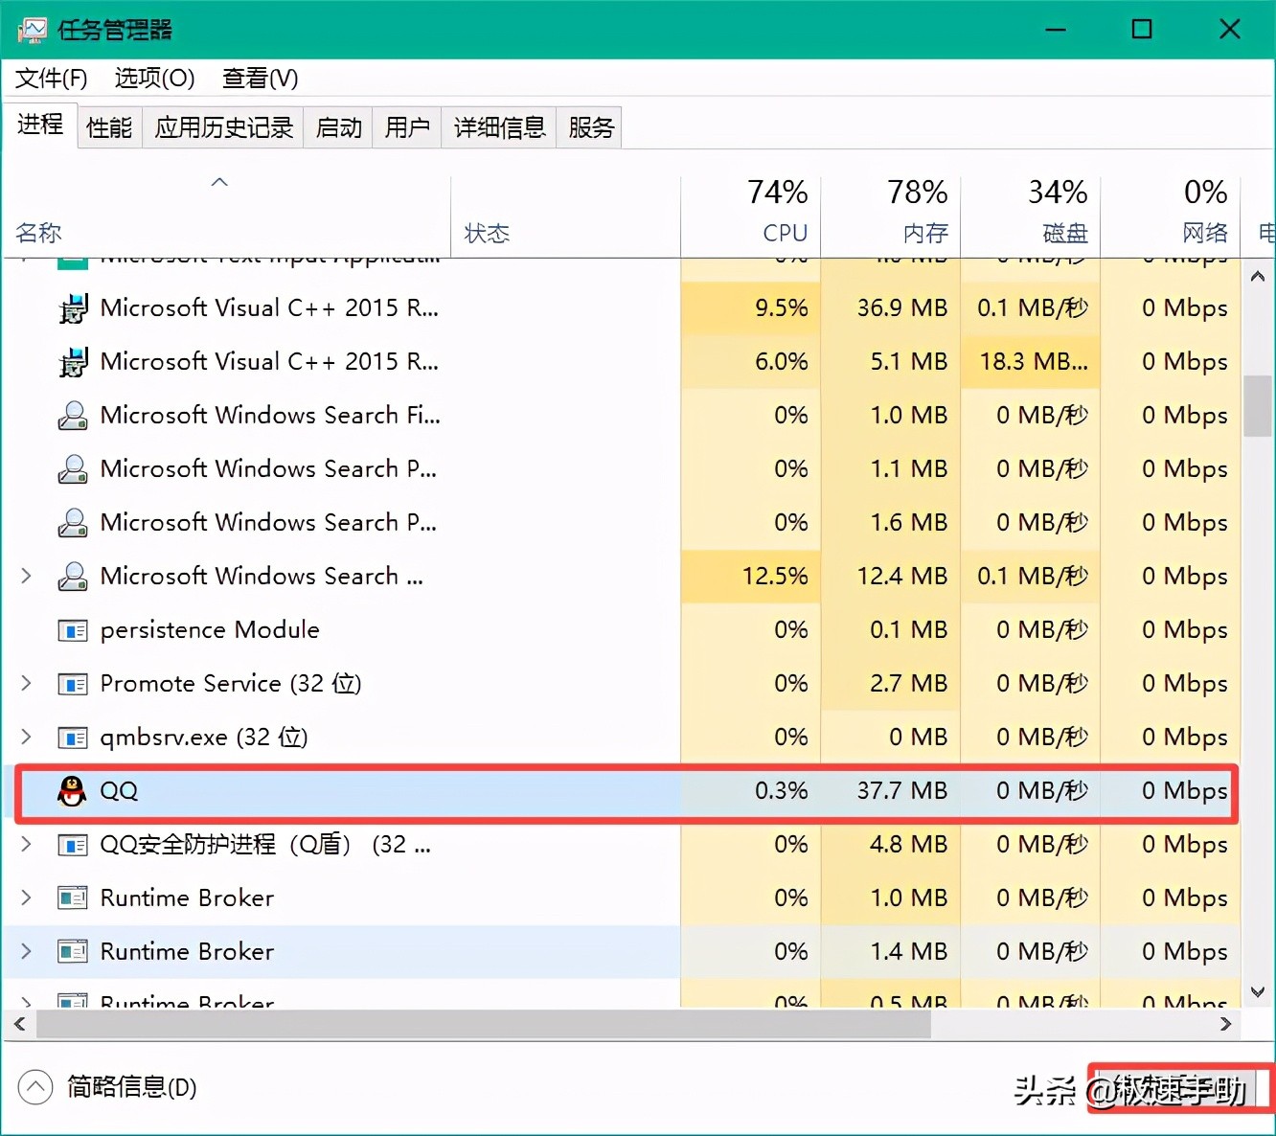
Task: Sort processes by the CPU column
Action: coord(785,211)
